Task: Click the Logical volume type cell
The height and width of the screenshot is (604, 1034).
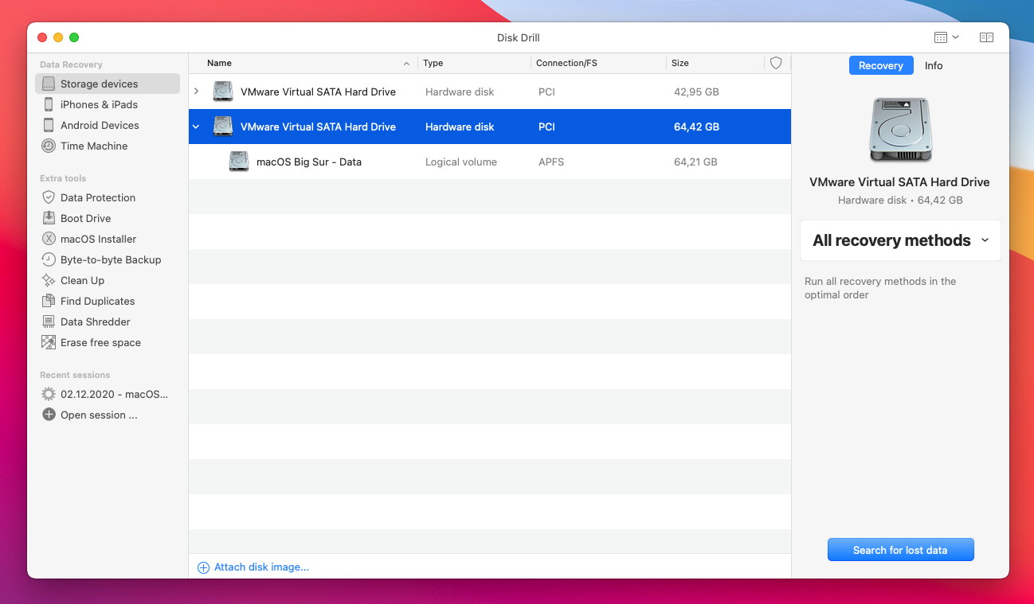Action: (x=461, y=162)
